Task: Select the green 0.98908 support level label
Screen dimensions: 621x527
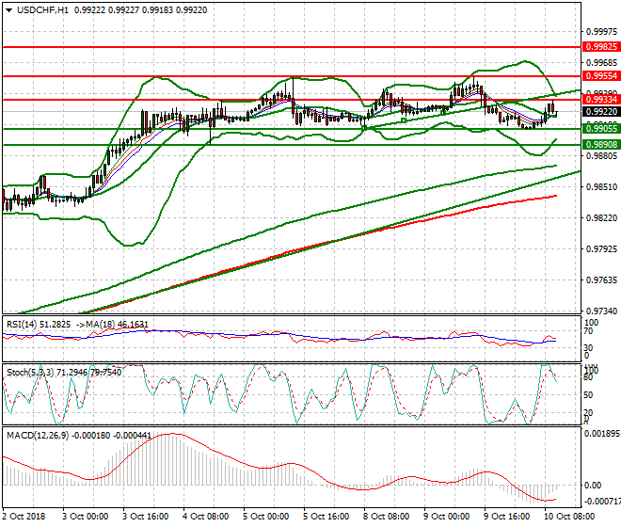Action: pos(601,145)
